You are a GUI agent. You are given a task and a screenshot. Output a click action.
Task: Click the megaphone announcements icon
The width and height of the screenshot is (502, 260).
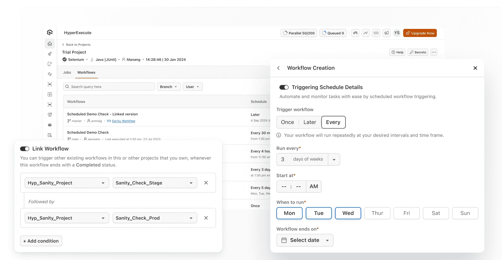(x=387, y=33)
